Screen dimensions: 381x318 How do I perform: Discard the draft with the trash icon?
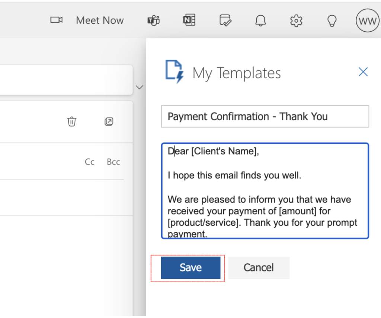point(71,121)
